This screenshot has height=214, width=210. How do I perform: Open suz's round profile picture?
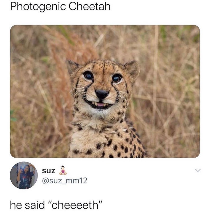tap(24, 175)
